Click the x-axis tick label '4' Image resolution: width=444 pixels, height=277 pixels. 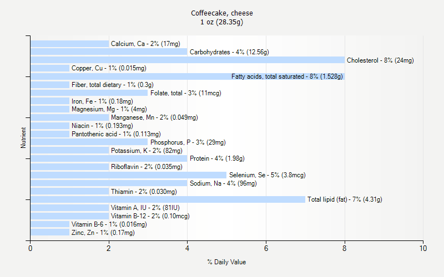click(187, 248)
